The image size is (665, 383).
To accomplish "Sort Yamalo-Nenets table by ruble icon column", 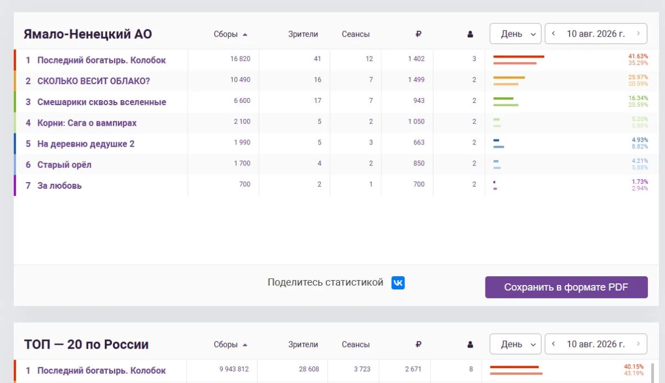I will coord(418,34).
